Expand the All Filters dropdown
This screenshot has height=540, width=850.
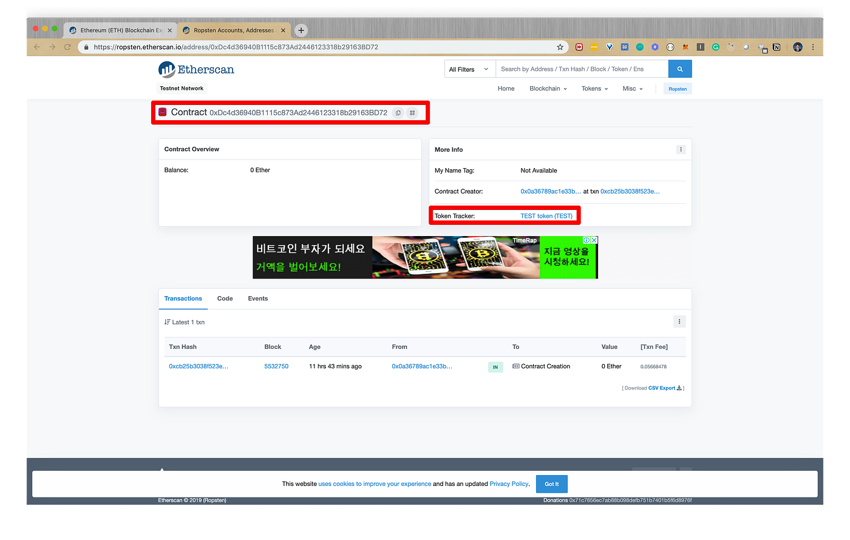(470, 69)
